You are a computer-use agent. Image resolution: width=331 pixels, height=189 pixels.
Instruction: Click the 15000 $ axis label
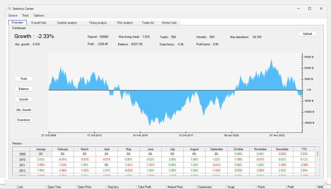[x=309, y=57]
